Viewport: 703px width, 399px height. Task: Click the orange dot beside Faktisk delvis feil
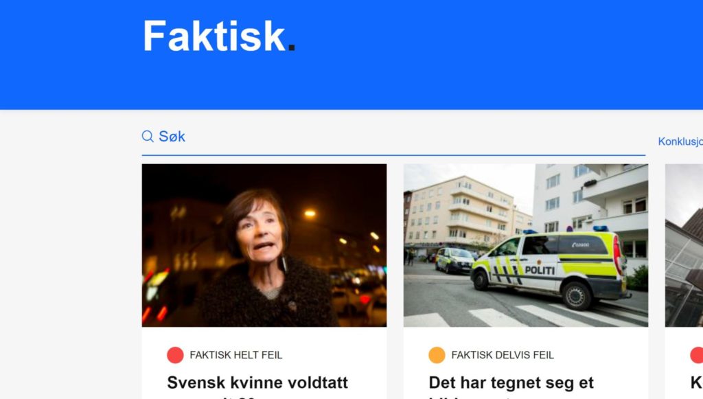click(437, 355)
